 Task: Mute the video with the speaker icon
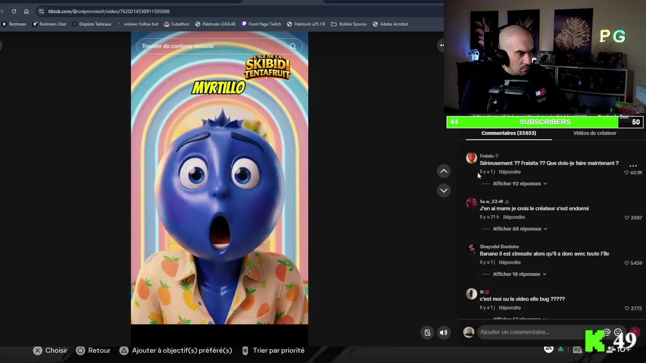(444, 332)
